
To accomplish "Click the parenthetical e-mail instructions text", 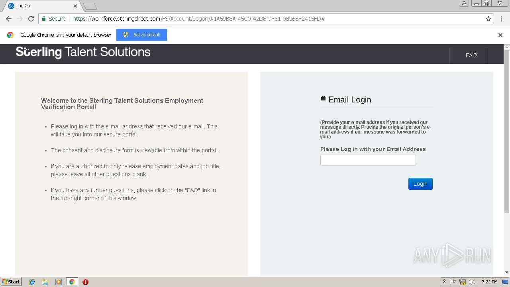I will [x=376, y=130].
